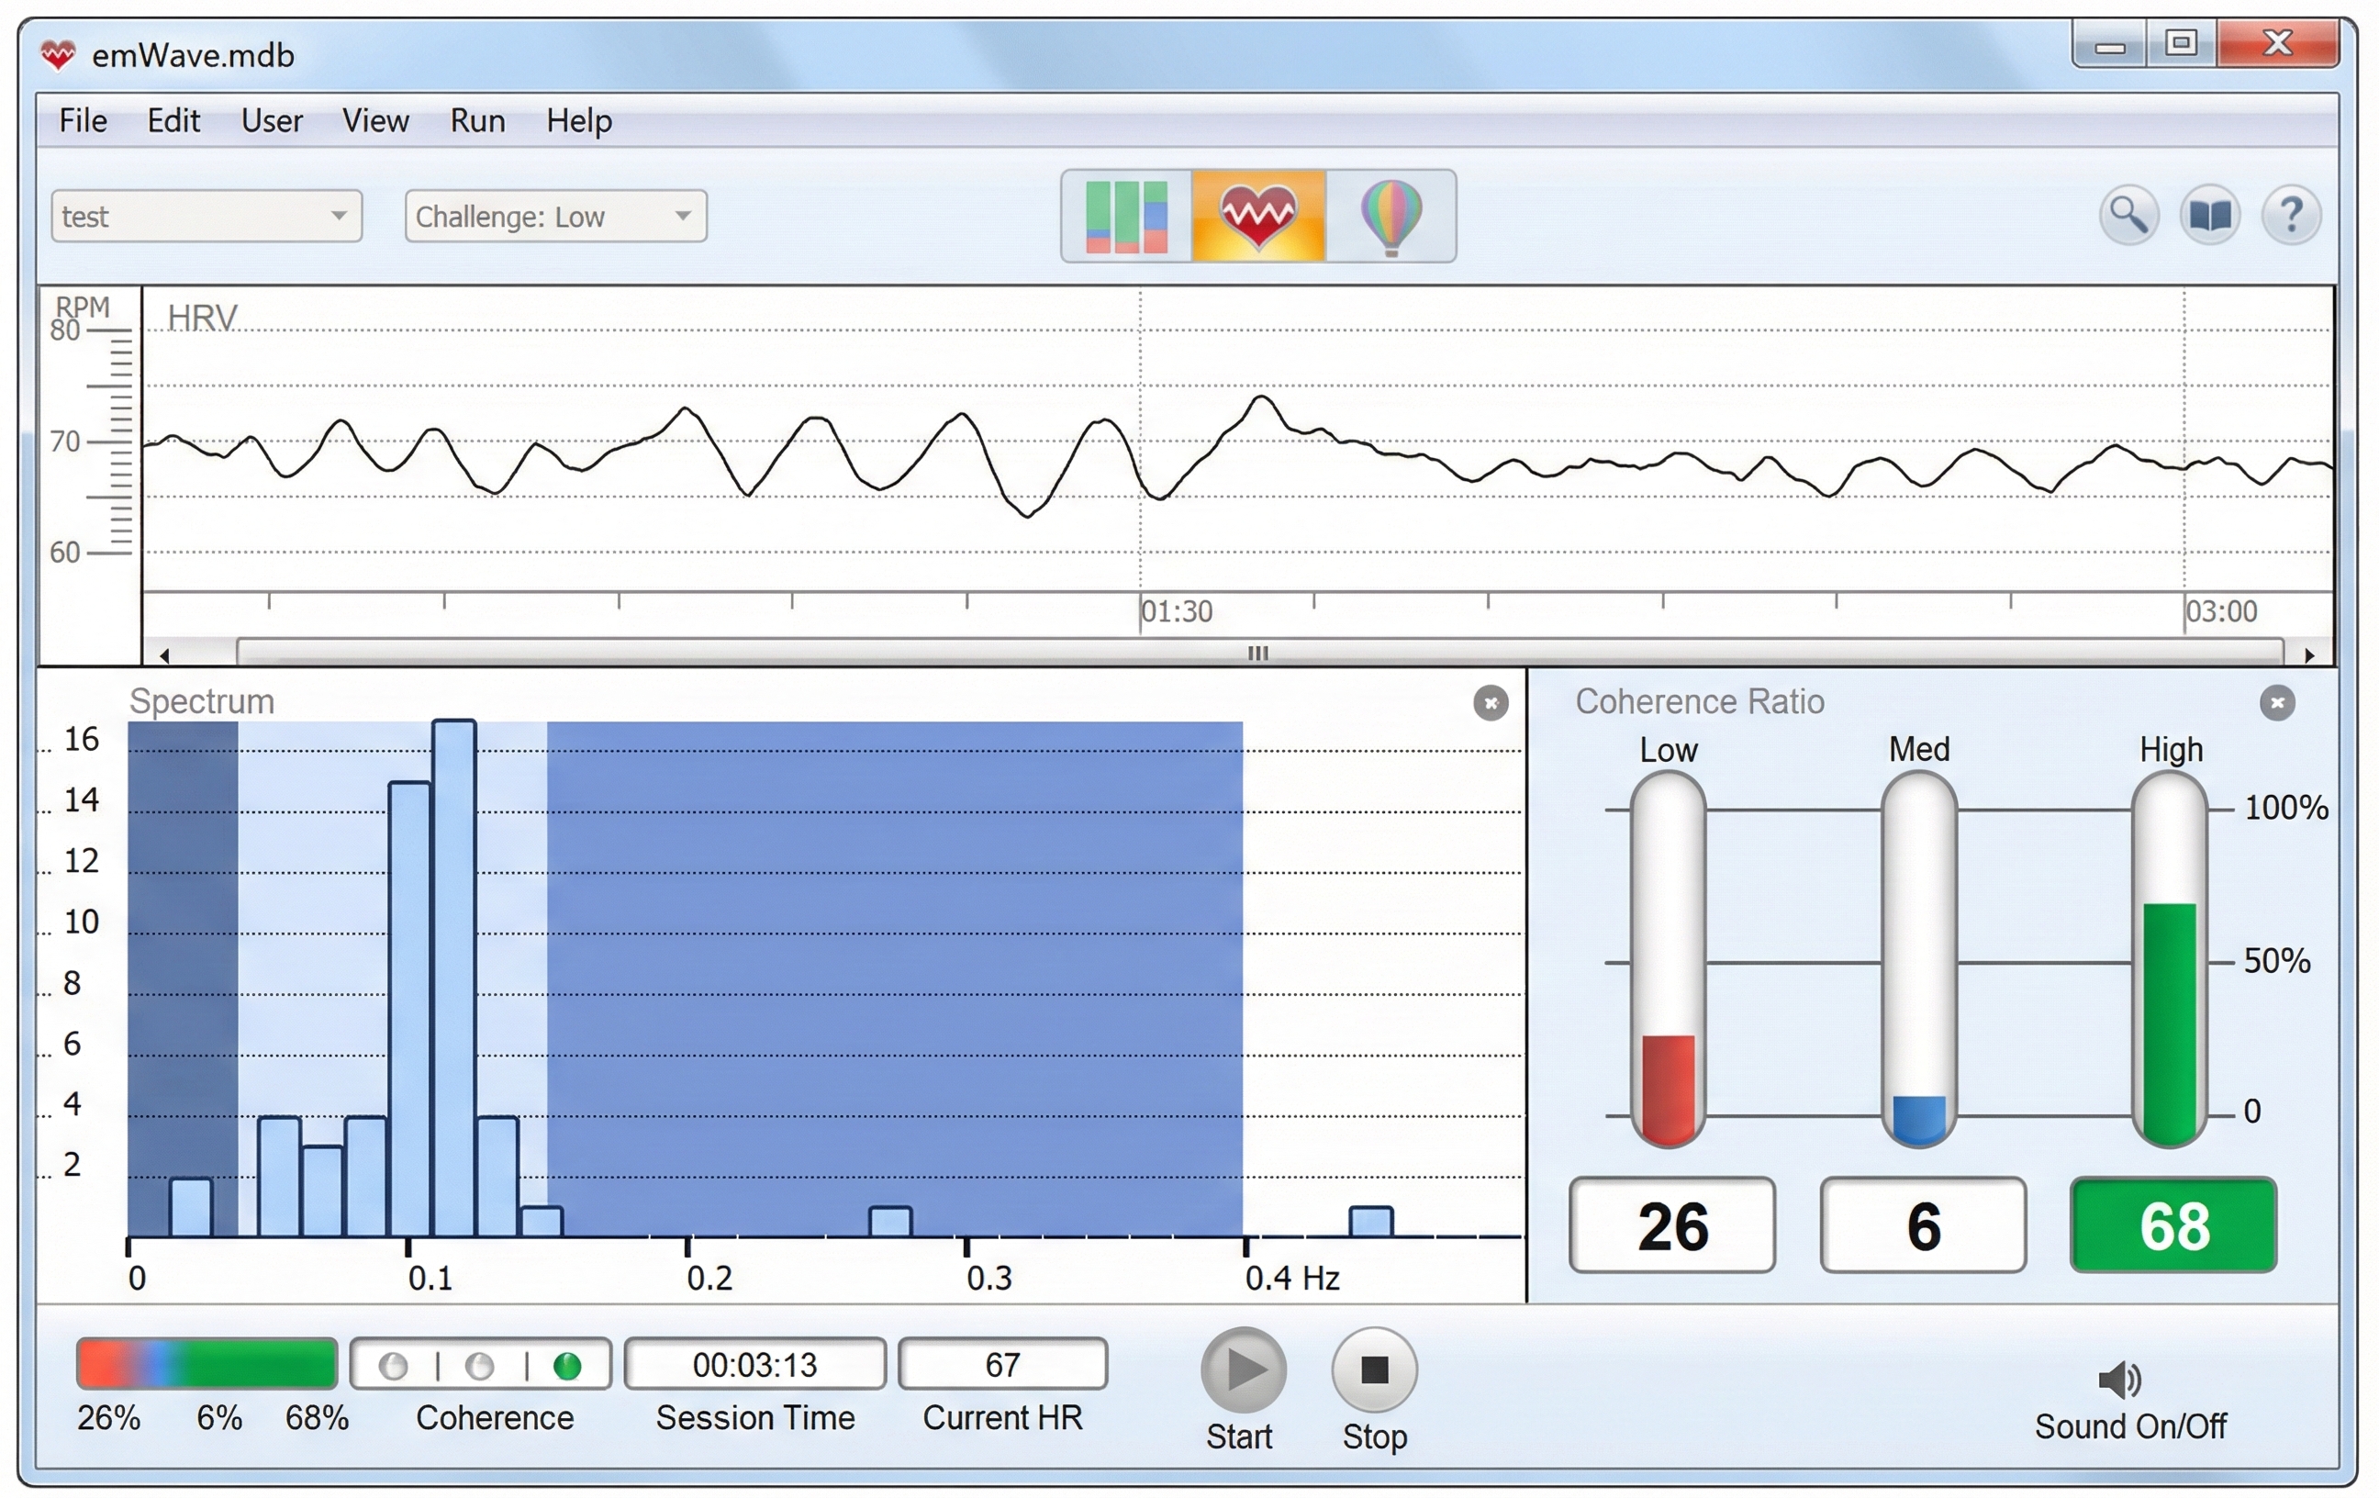This screenshot has width=2379, height=1498.
Task: Close the Coherence Ratio panel
Action: point(2276,702)
